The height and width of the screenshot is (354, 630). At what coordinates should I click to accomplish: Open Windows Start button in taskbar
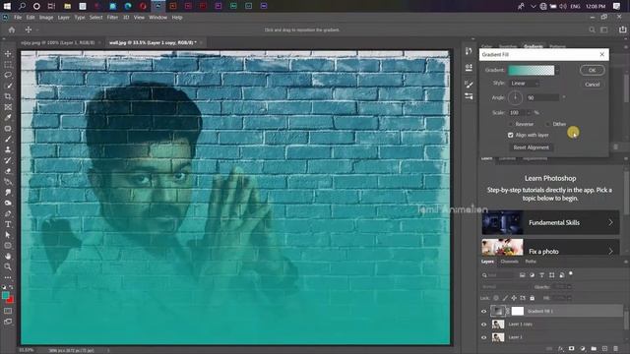tap(7, 6)
